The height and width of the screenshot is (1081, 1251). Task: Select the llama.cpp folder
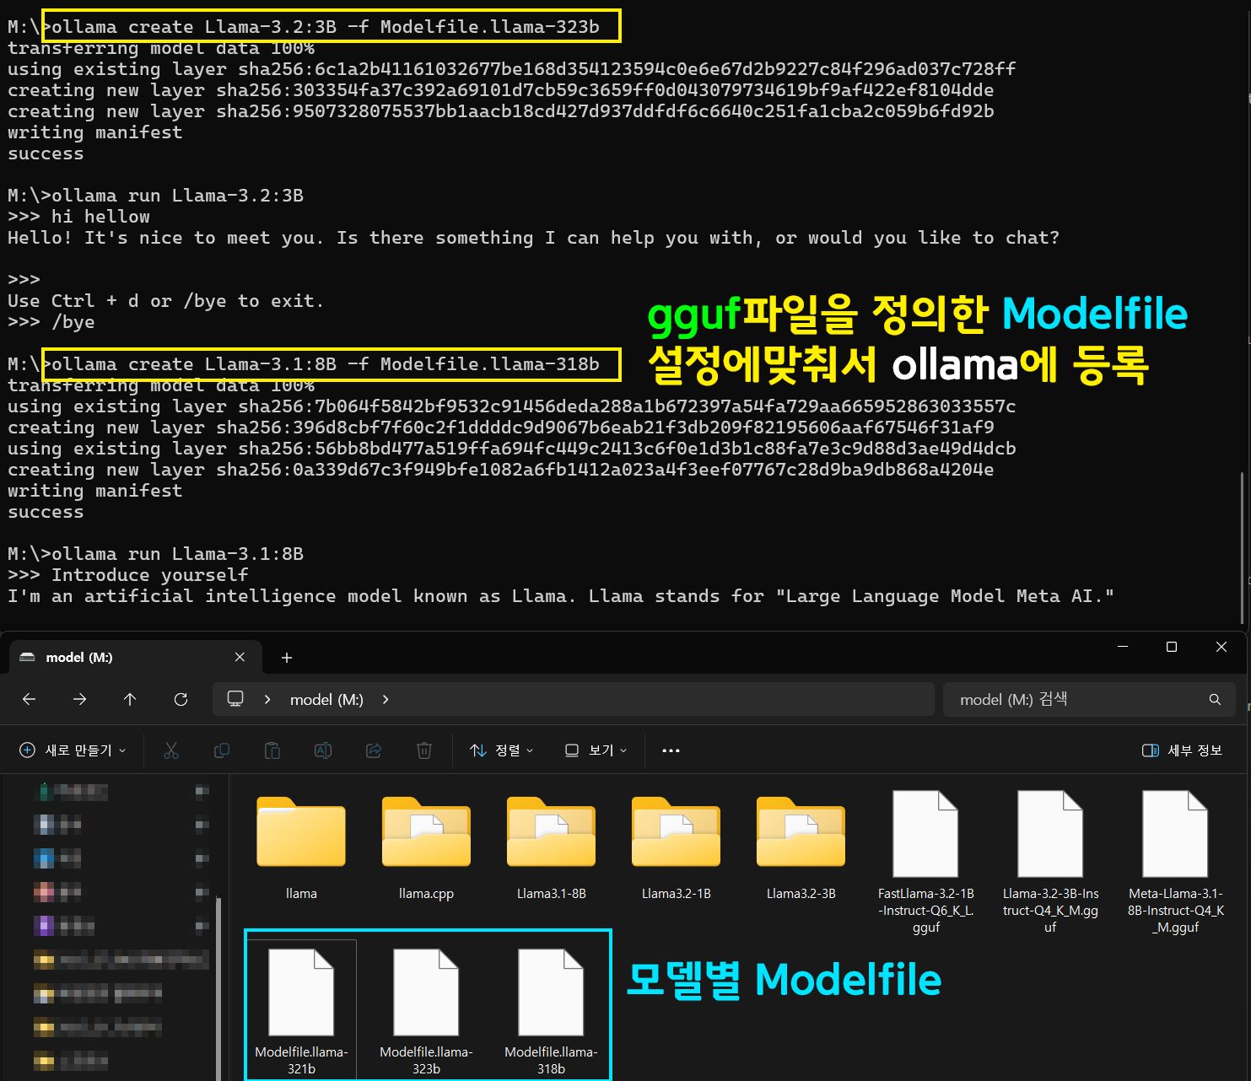(426, 847)
